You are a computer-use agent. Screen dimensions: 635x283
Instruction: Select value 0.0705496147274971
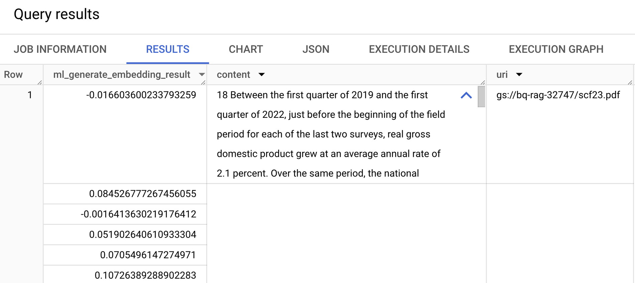tap(148, 255)
